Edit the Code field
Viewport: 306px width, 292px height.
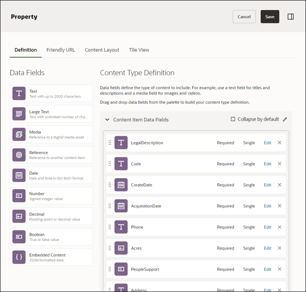coord(267,164)
